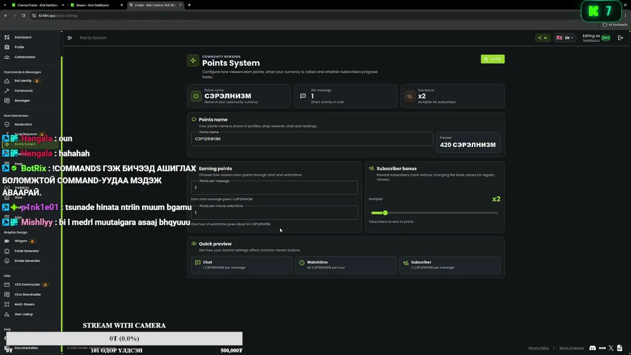The width and height of the screenshot is (631, 355).
Task: Focus the Points per message field
Action: coord(274,187)
